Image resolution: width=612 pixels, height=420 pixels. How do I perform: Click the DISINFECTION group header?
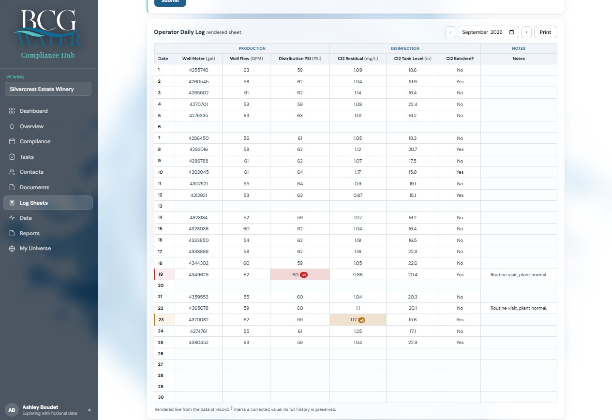point(405,48)
